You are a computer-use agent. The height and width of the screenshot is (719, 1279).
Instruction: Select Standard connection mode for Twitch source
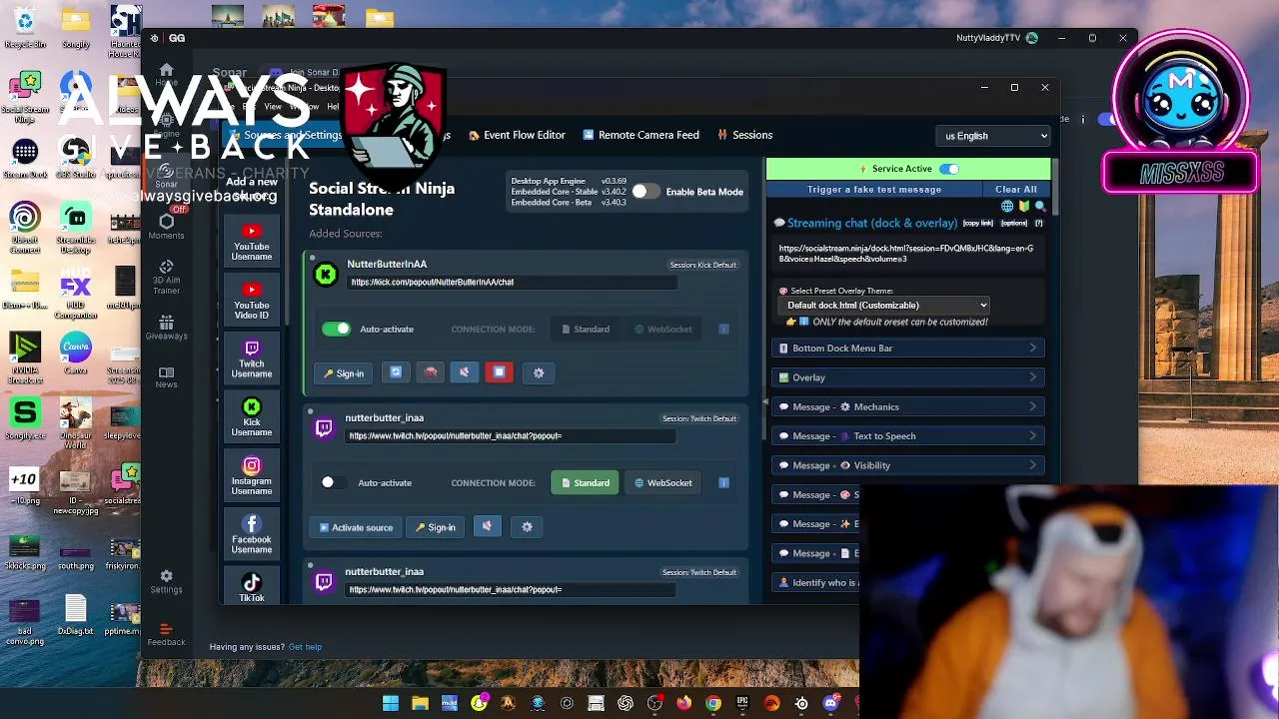click(x=585, y=482)
